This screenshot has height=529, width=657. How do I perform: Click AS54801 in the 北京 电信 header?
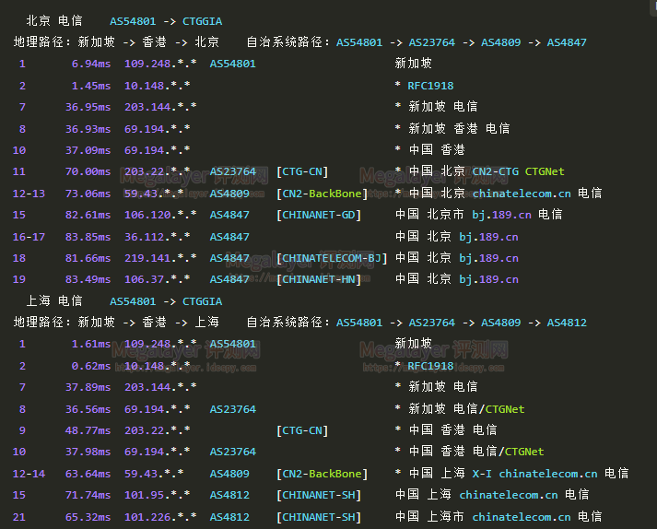[x=133, y=21]
